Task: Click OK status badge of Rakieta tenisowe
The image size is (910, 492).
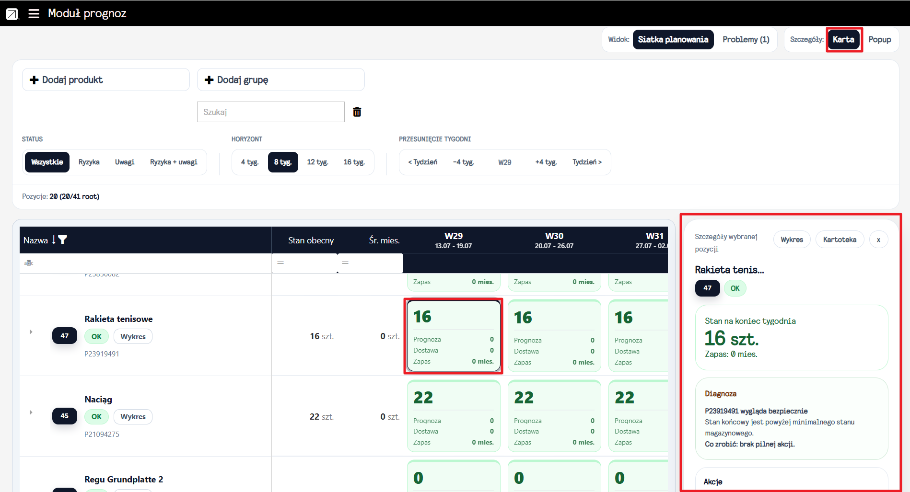Action: [96, 336]
